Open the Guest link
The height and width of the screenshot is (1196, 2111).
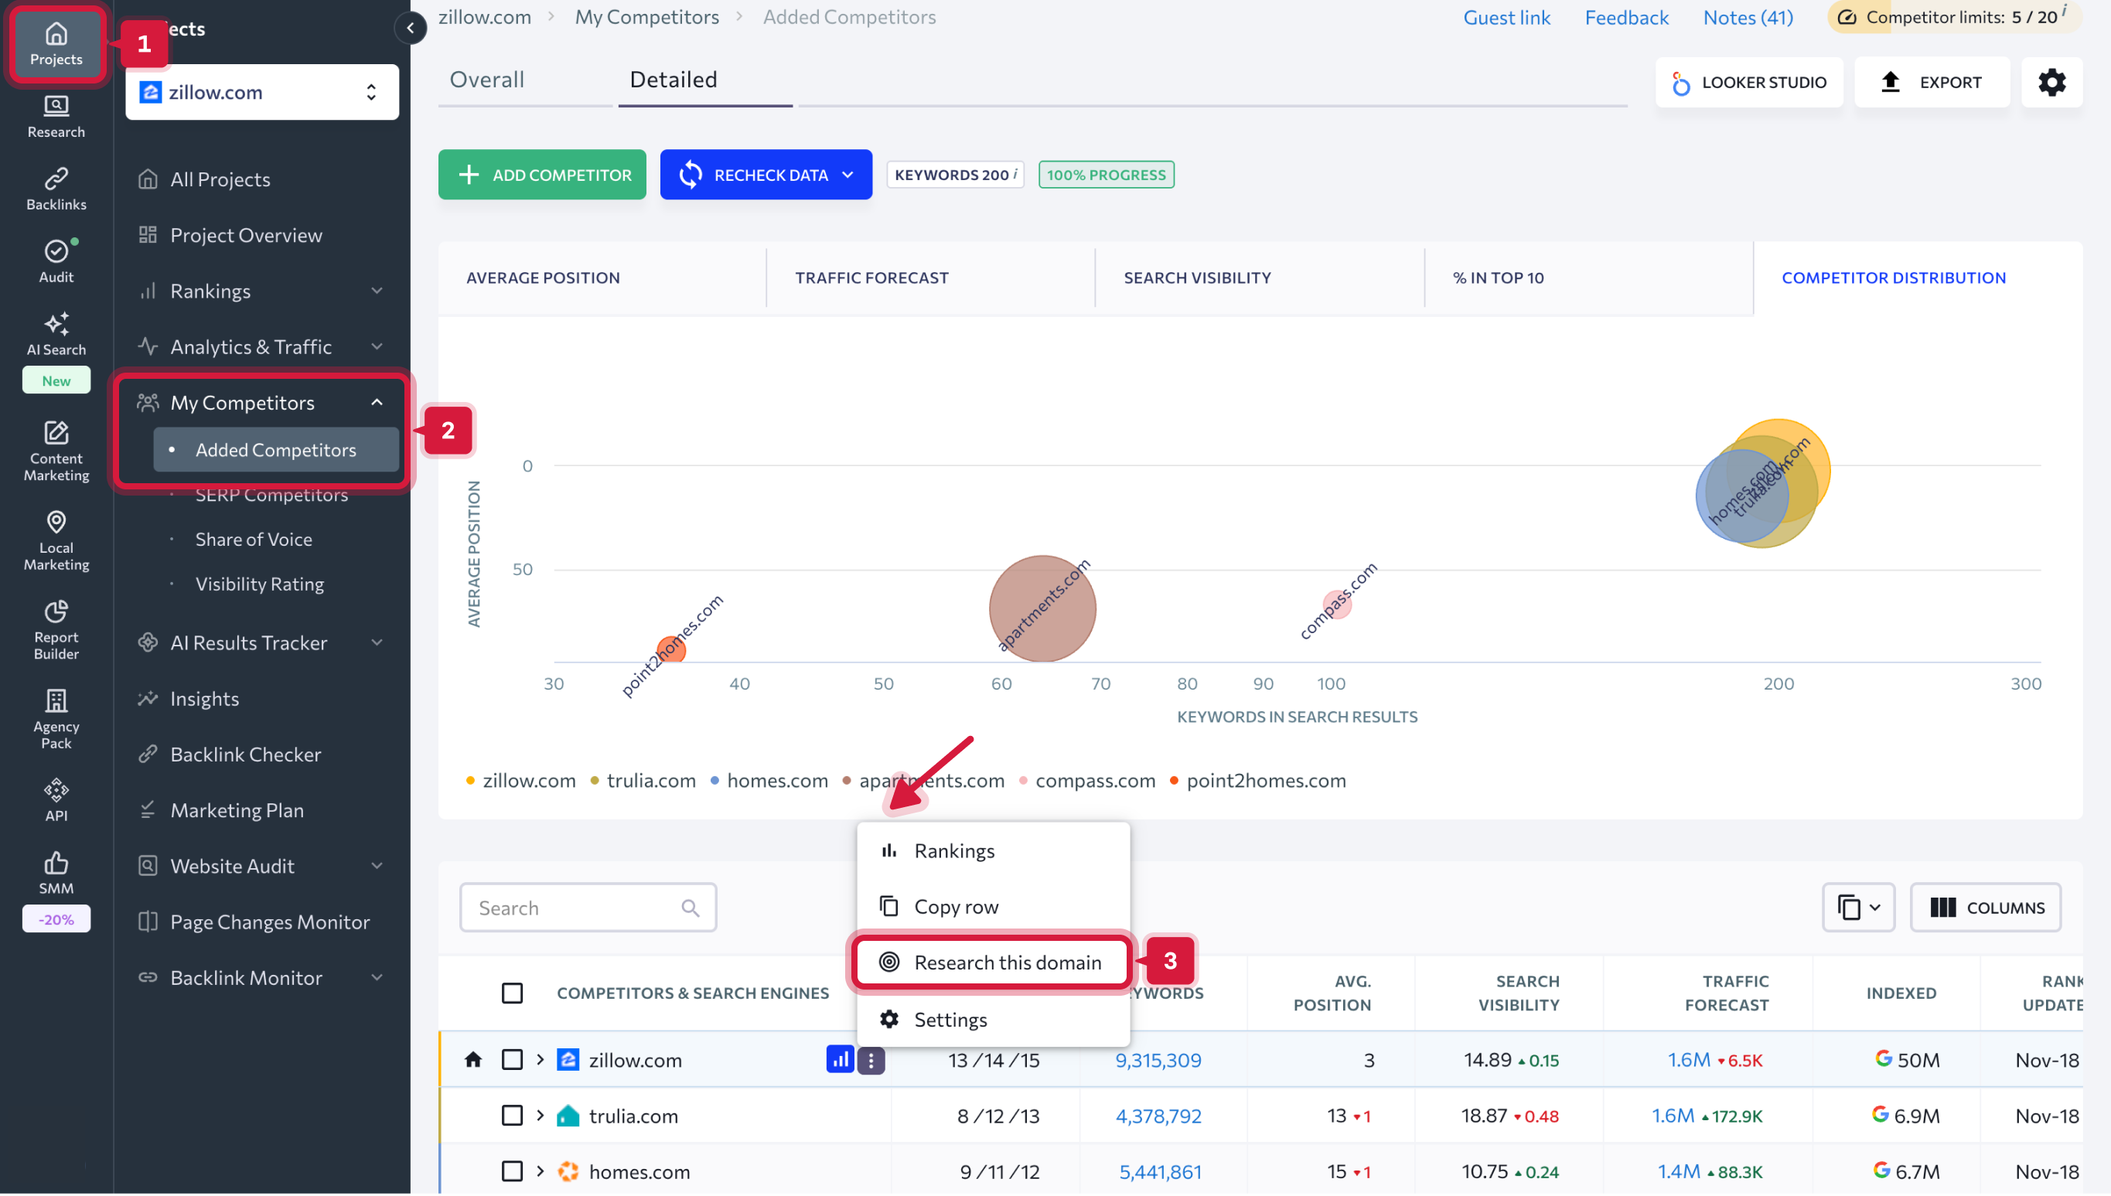click(1506, 17)
